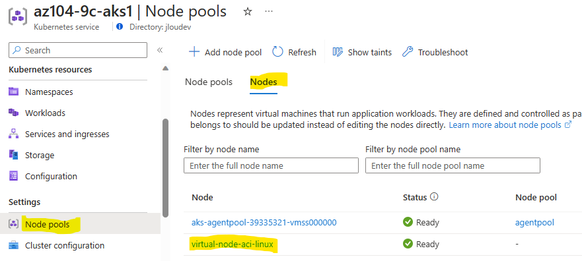
Task: Click the Refresh circular arrow icon
Action: coord(277,52)
